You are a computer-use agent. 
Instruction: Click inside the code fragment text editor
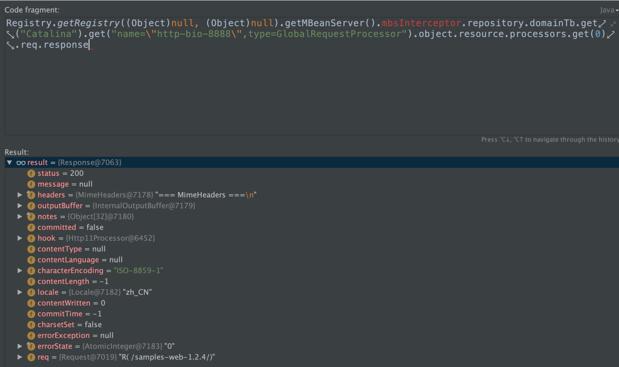[x=290, y=91]
